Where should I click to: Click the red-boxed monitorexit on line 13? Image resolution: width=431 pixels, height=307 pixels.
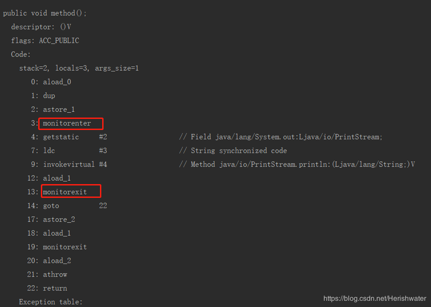point(65,192)
